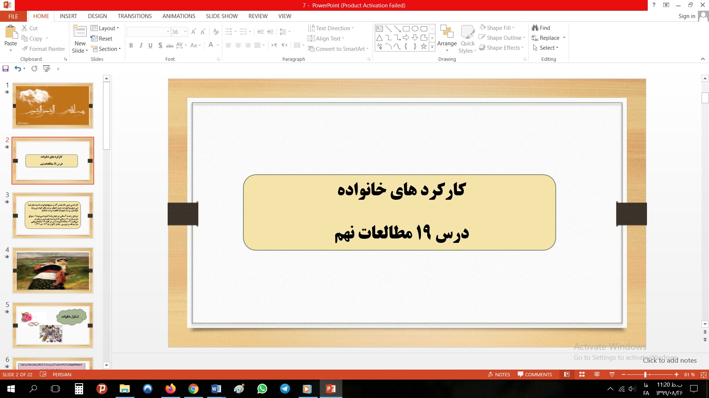Toggle the Notes pane in status bar

[499, 374]
